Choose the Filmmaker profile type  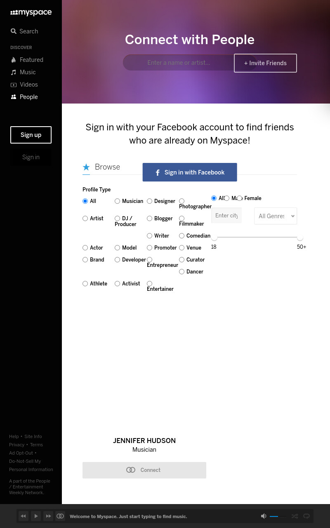182,219
